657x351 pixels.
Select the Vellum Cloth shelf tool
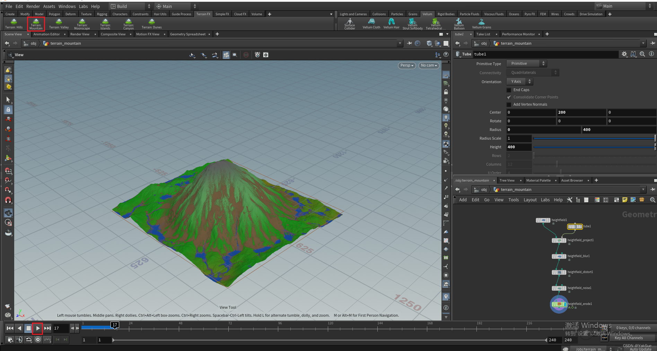[x=371, y=24]
